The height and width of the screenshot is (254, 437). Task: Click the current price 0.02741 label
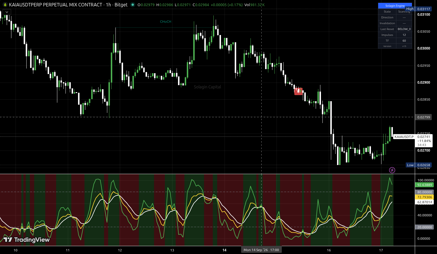424,137
